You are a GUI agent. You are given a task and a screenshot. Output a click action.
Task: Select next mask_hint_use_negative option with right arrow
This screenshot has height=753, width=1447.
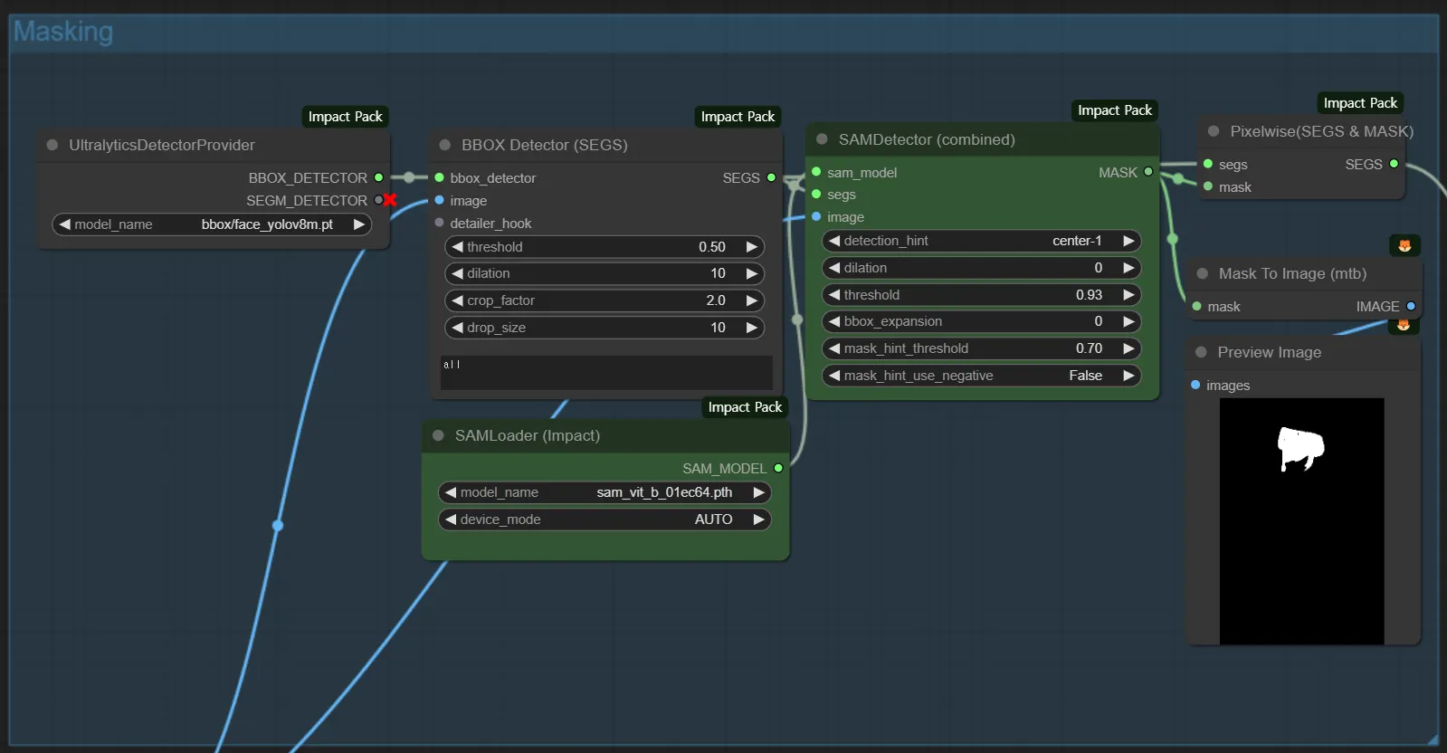(1128, 376)
